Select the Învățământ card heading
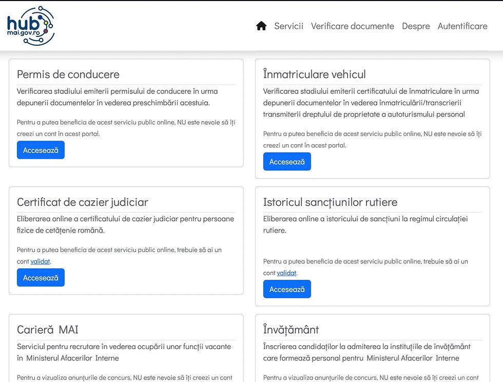The image size is (503, 382). (291, 330)
